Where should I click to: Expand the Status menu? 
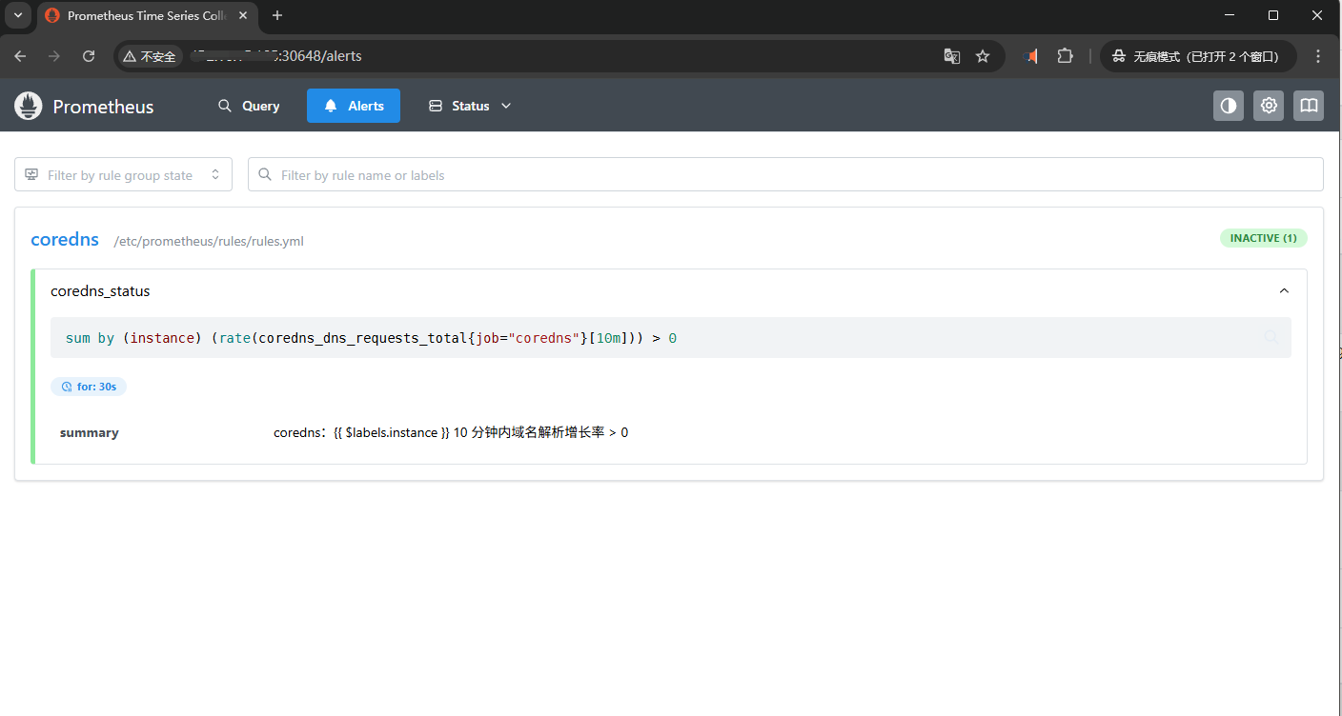point(470,106)
